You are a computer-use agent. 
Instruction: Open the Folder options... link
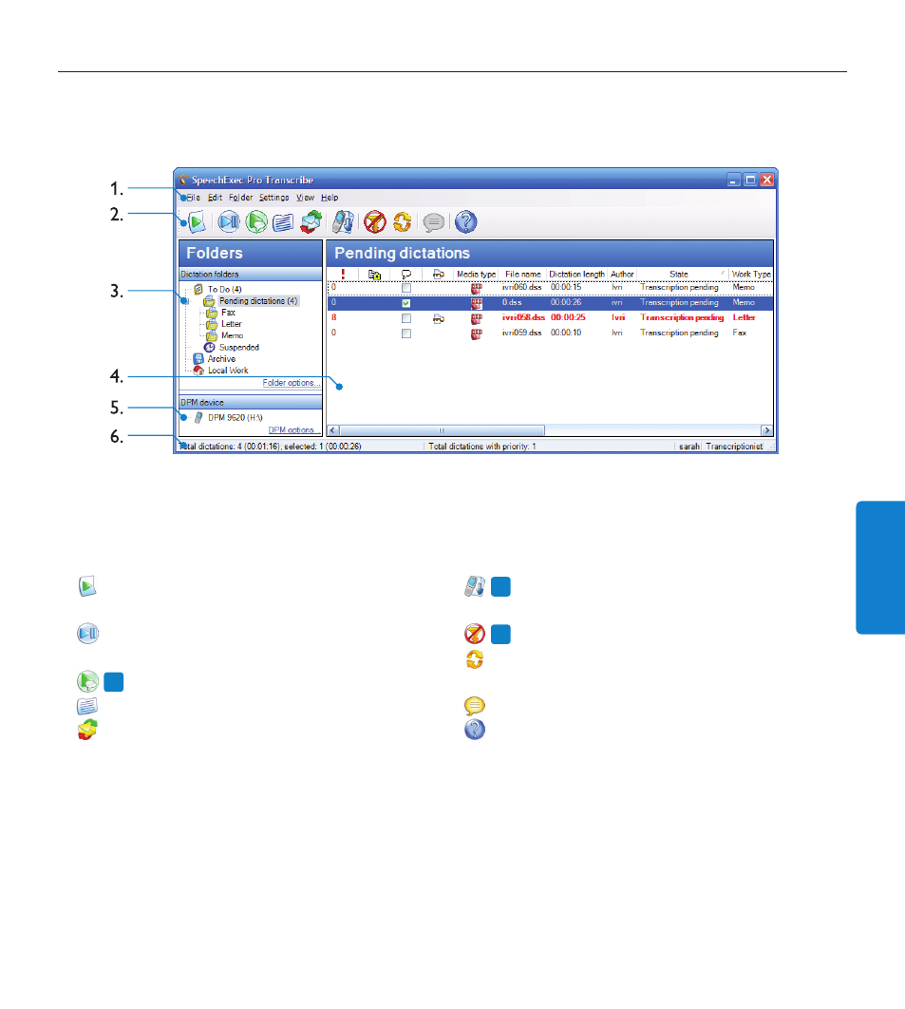tap(291, 383)
